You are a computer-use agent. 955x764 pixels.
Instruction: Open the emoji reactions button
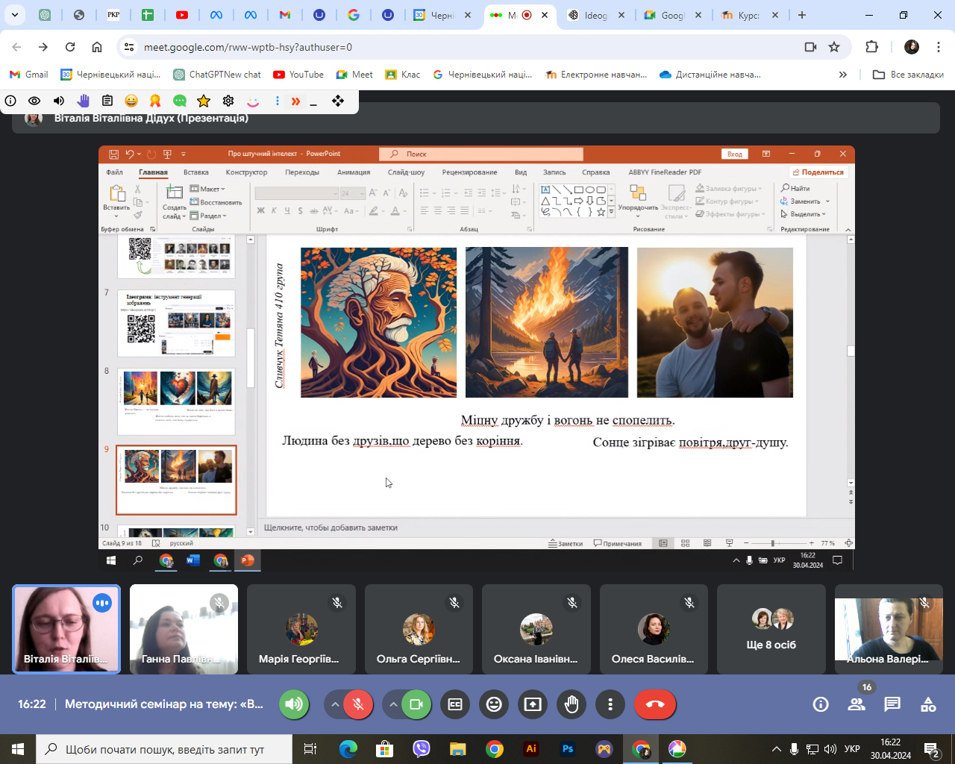pos(494,704)
